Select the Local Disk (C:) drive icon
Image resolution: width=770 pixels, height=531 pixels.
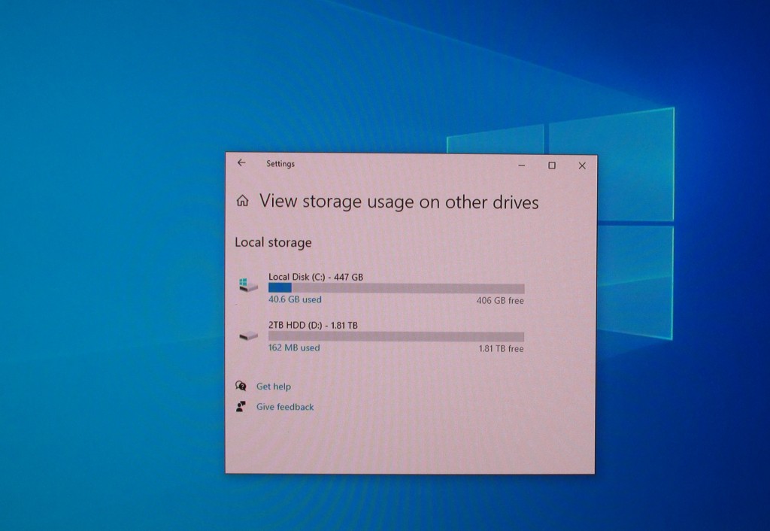point(248,285)
